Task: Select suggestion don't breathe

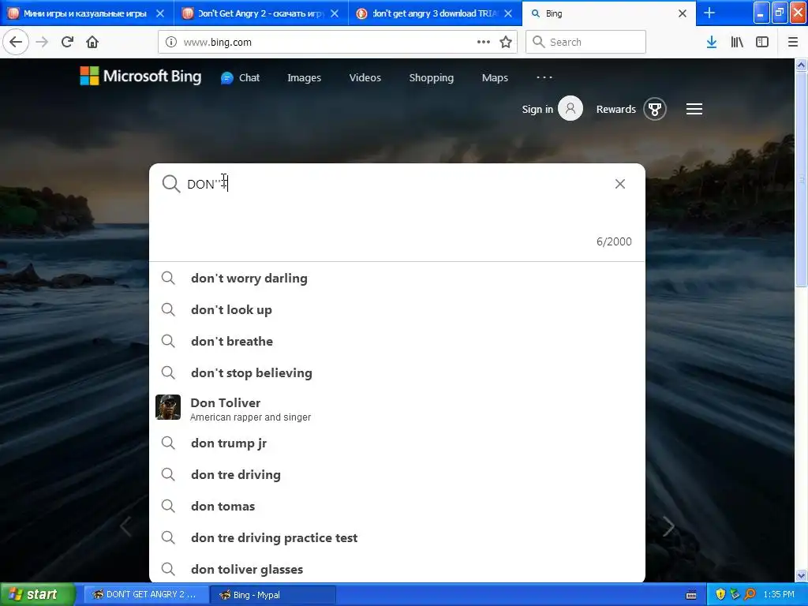Action: (397, 341)
